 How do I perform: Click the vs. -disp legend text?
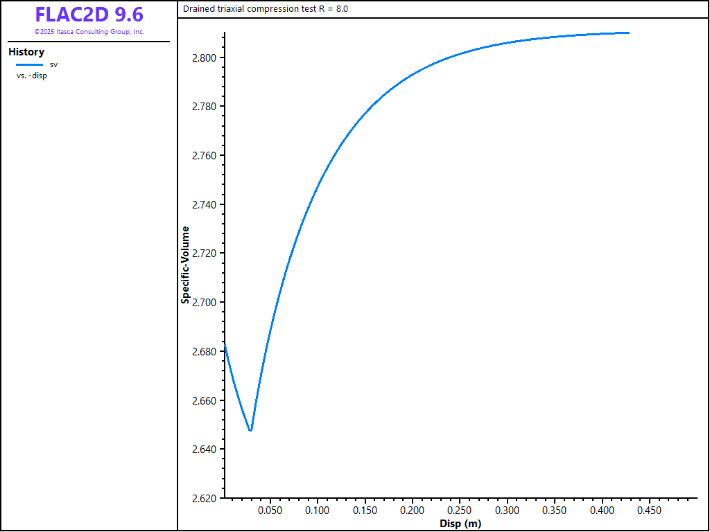pos(32,76)
